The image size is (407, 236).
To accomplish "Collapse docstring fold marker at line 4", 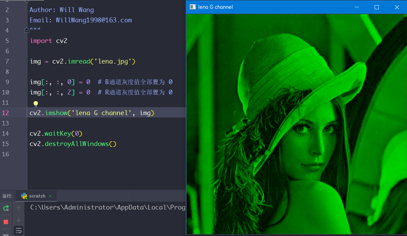I will pyautogui.click(x=27, y=30).
